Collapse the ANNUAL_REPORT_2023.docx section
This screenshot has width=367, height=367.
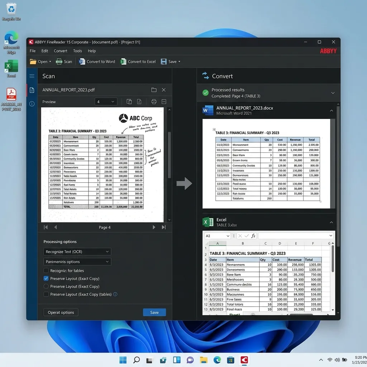click(x=332, y=110)
